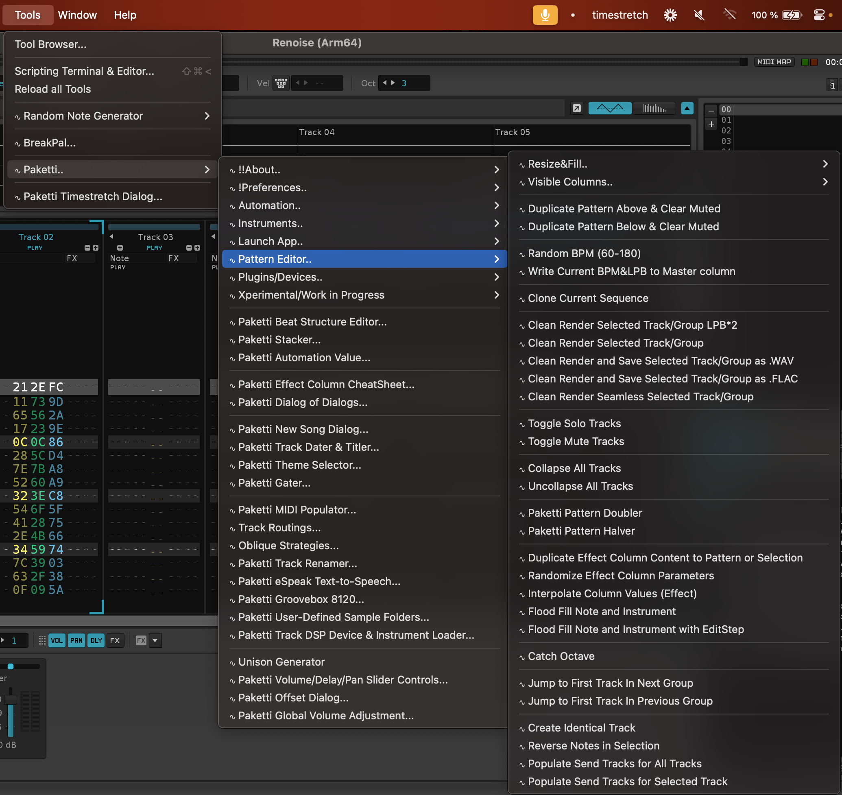Click the MIDI MAP button
The width and height of the screenshot is (842, 795).
pos(774,62)
